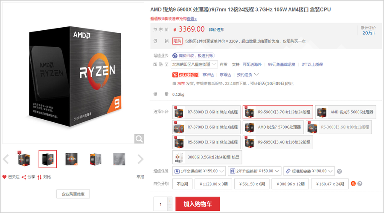Click the red heart follow icon

4,177
